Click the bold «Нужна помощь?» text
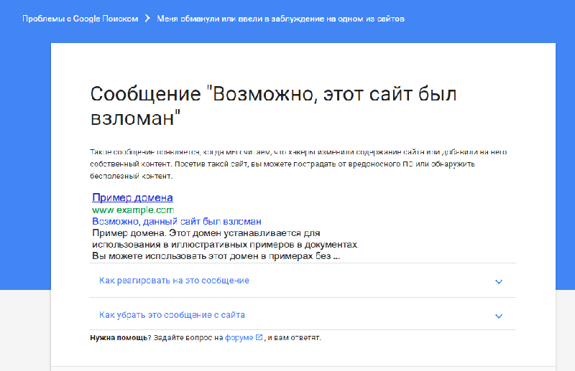This screenshot has height=371, width=575. tap(119, 337)
